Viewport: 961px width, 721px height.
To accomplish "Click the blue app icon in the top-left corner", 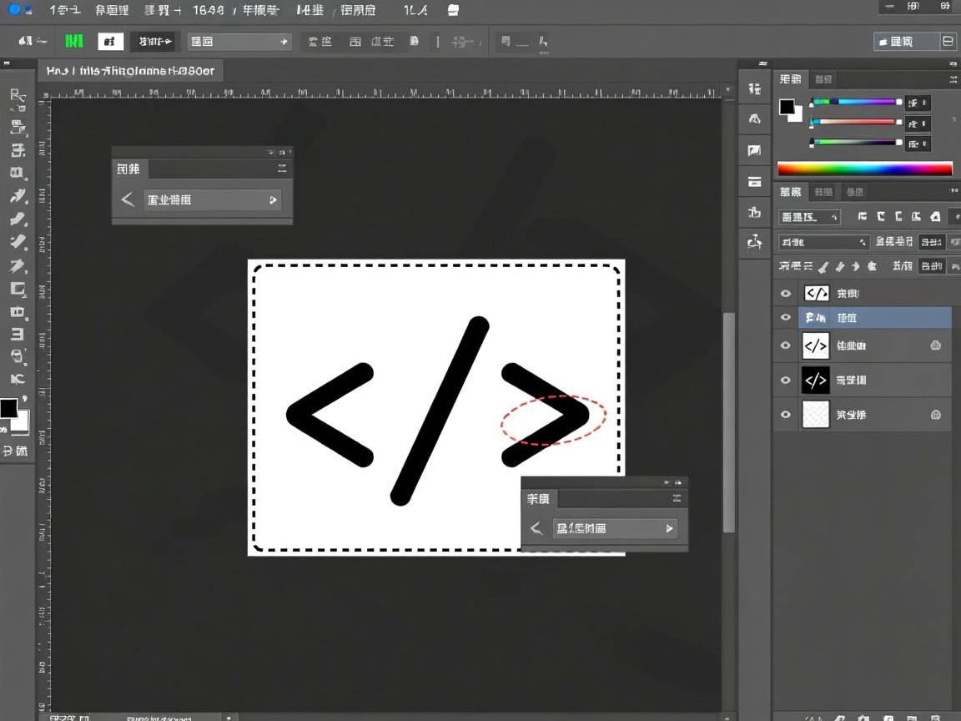I will 14,10.
